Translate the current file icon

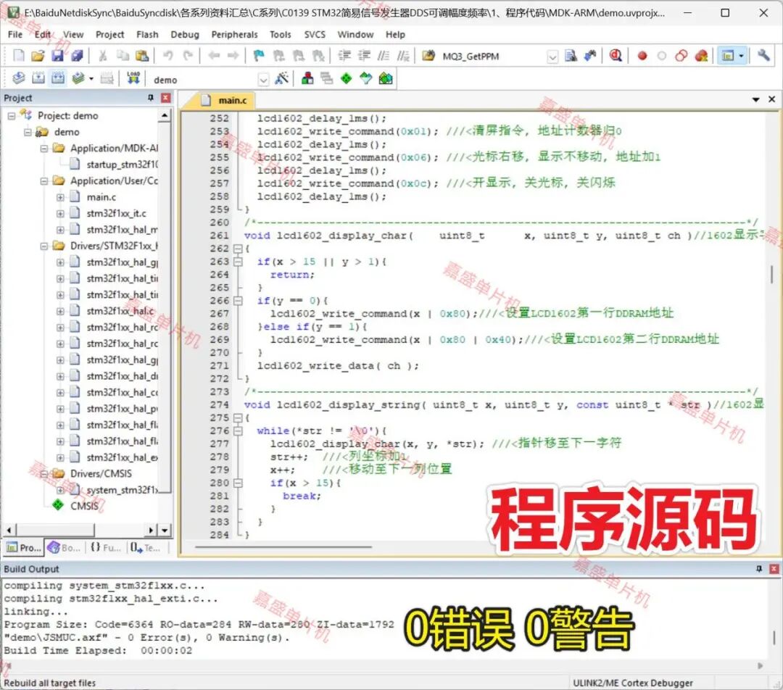18,78
